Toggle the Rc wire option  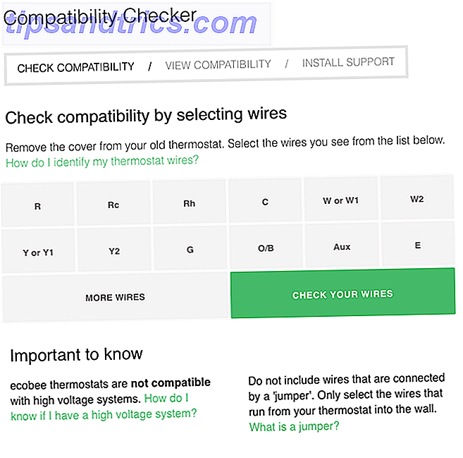pos(113,205)
